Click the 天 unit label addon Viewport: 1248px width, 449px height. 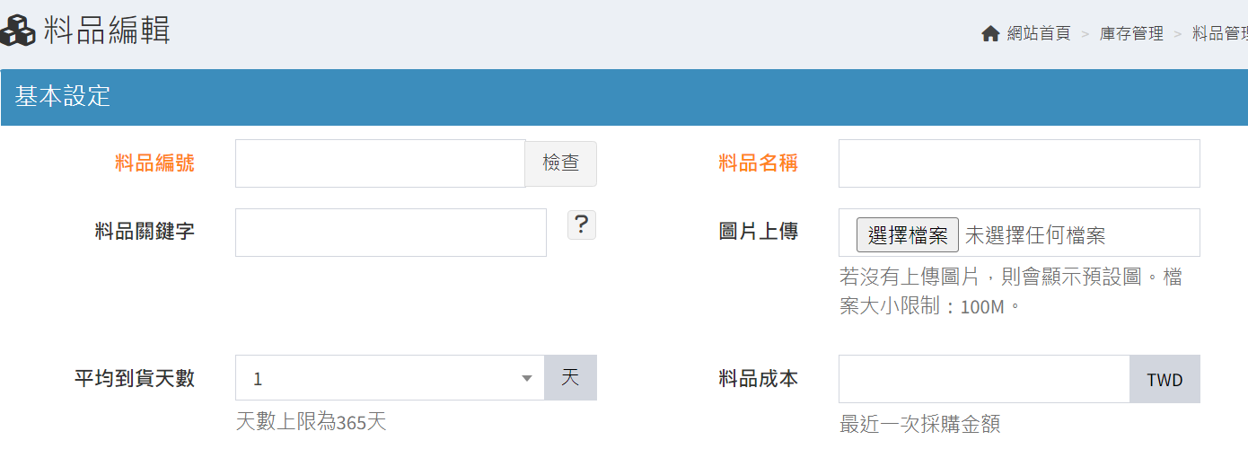click(570, 378)
